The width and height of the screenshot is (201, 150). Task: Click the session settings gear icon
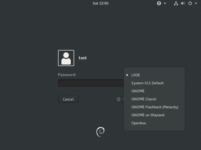(119, 99)
